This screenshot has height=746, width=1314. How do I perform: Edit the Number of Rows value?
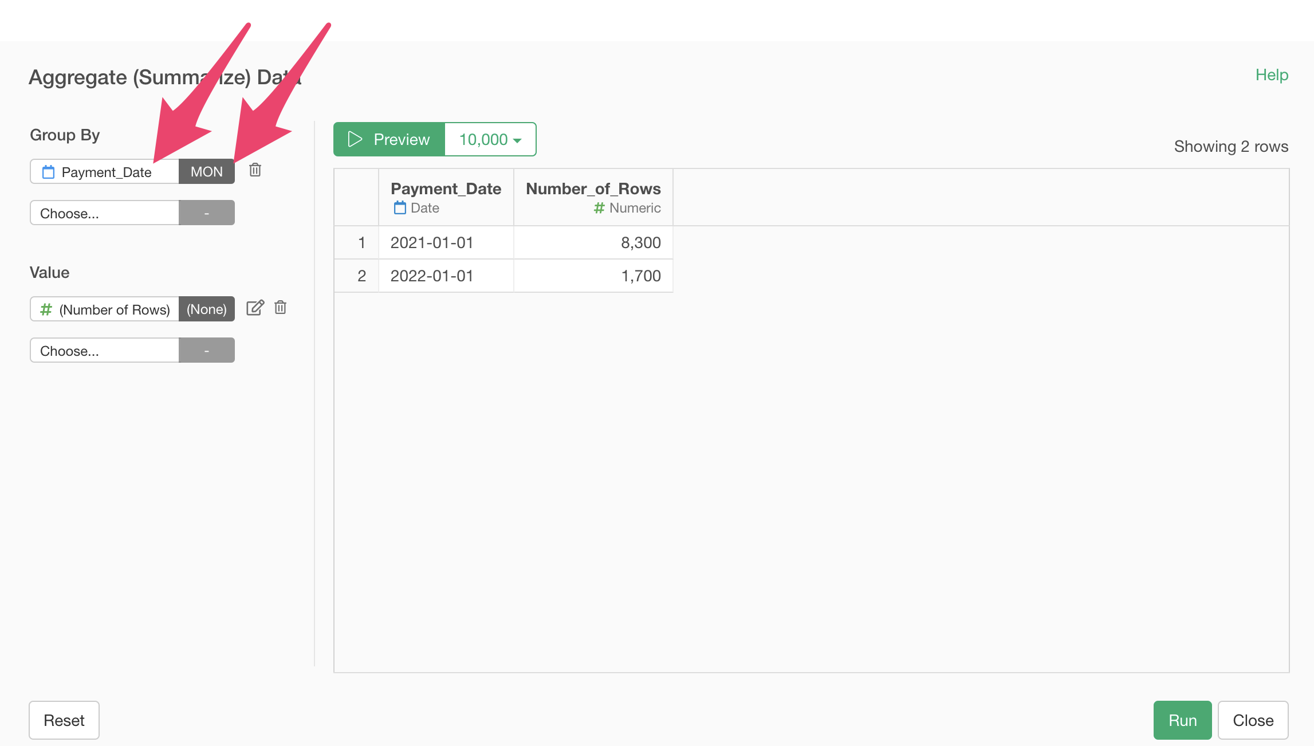[255, 308]
